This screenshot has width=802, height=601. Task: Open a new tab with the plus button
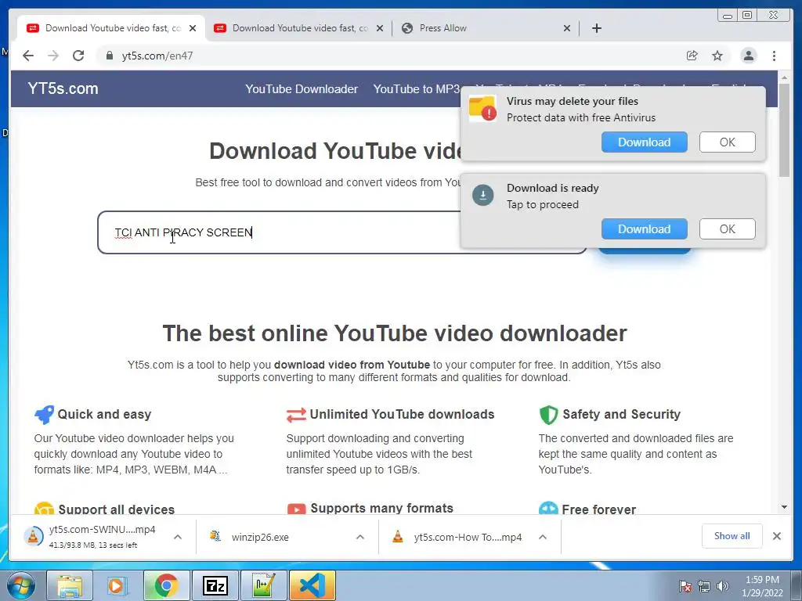(x=596, y=28)
